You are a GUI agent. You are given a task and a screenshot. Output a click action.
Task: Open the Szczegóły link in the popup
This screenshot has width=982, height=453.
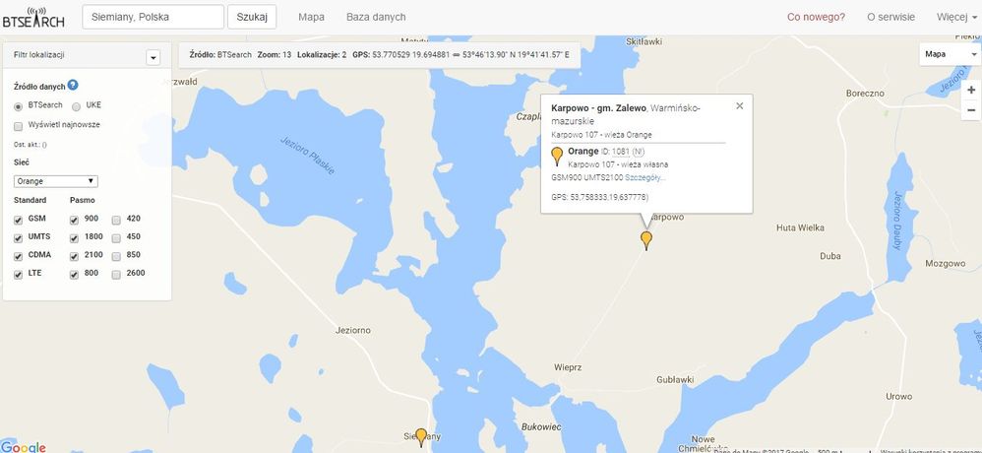tap(645, 177)
